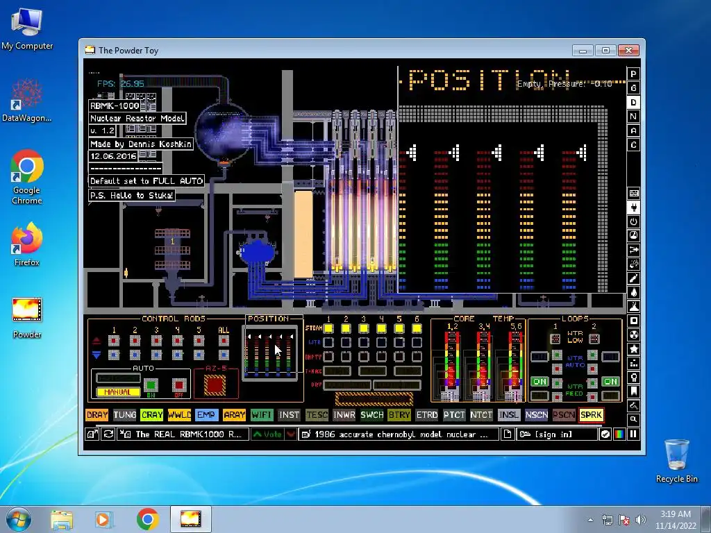
Task: Toggle the pause button in Powder Toy
Action: [x=633, y=434]
